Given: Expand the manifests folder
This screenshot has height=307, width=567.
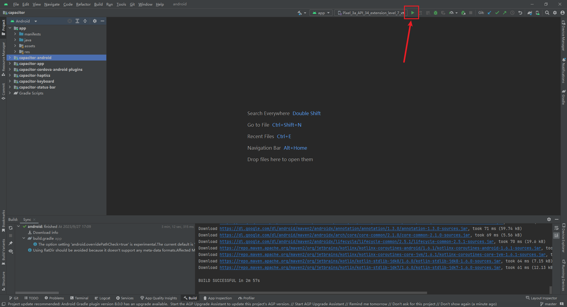Looking at the screenshot, I should [x=15, y=34].
